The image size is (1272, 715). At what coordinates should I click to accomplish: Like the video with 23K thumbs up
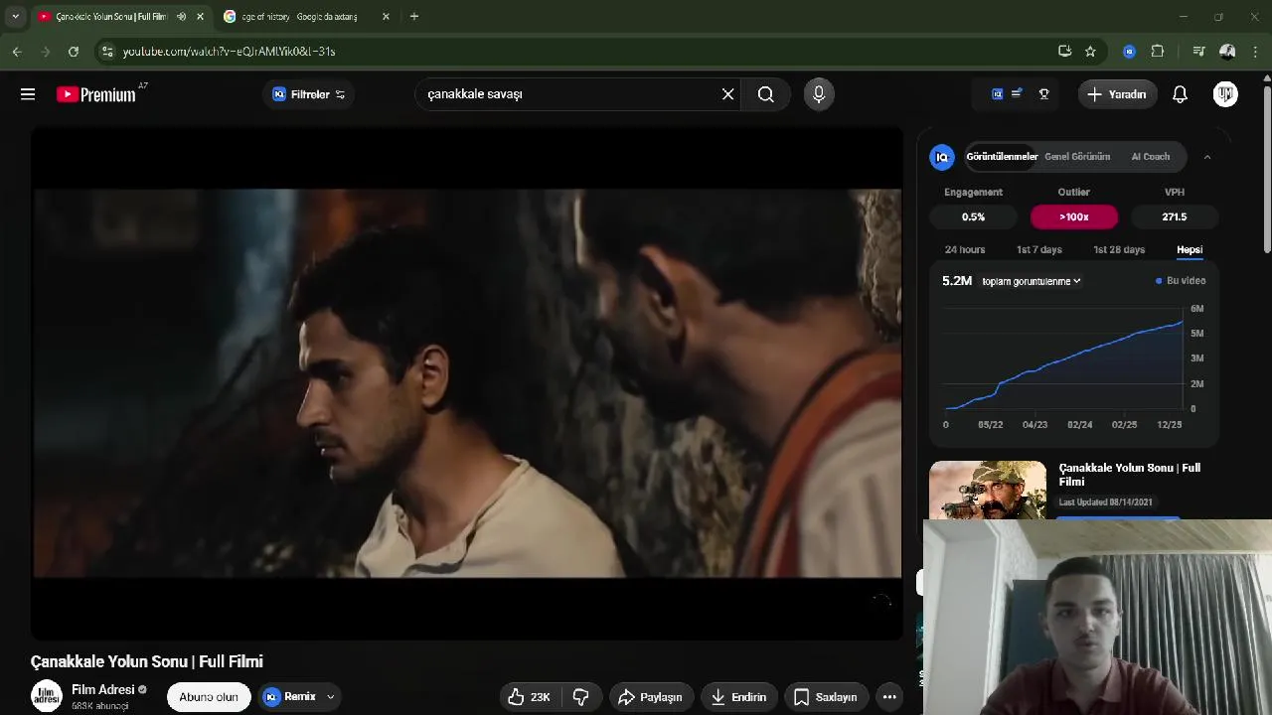tap(529, 697)
